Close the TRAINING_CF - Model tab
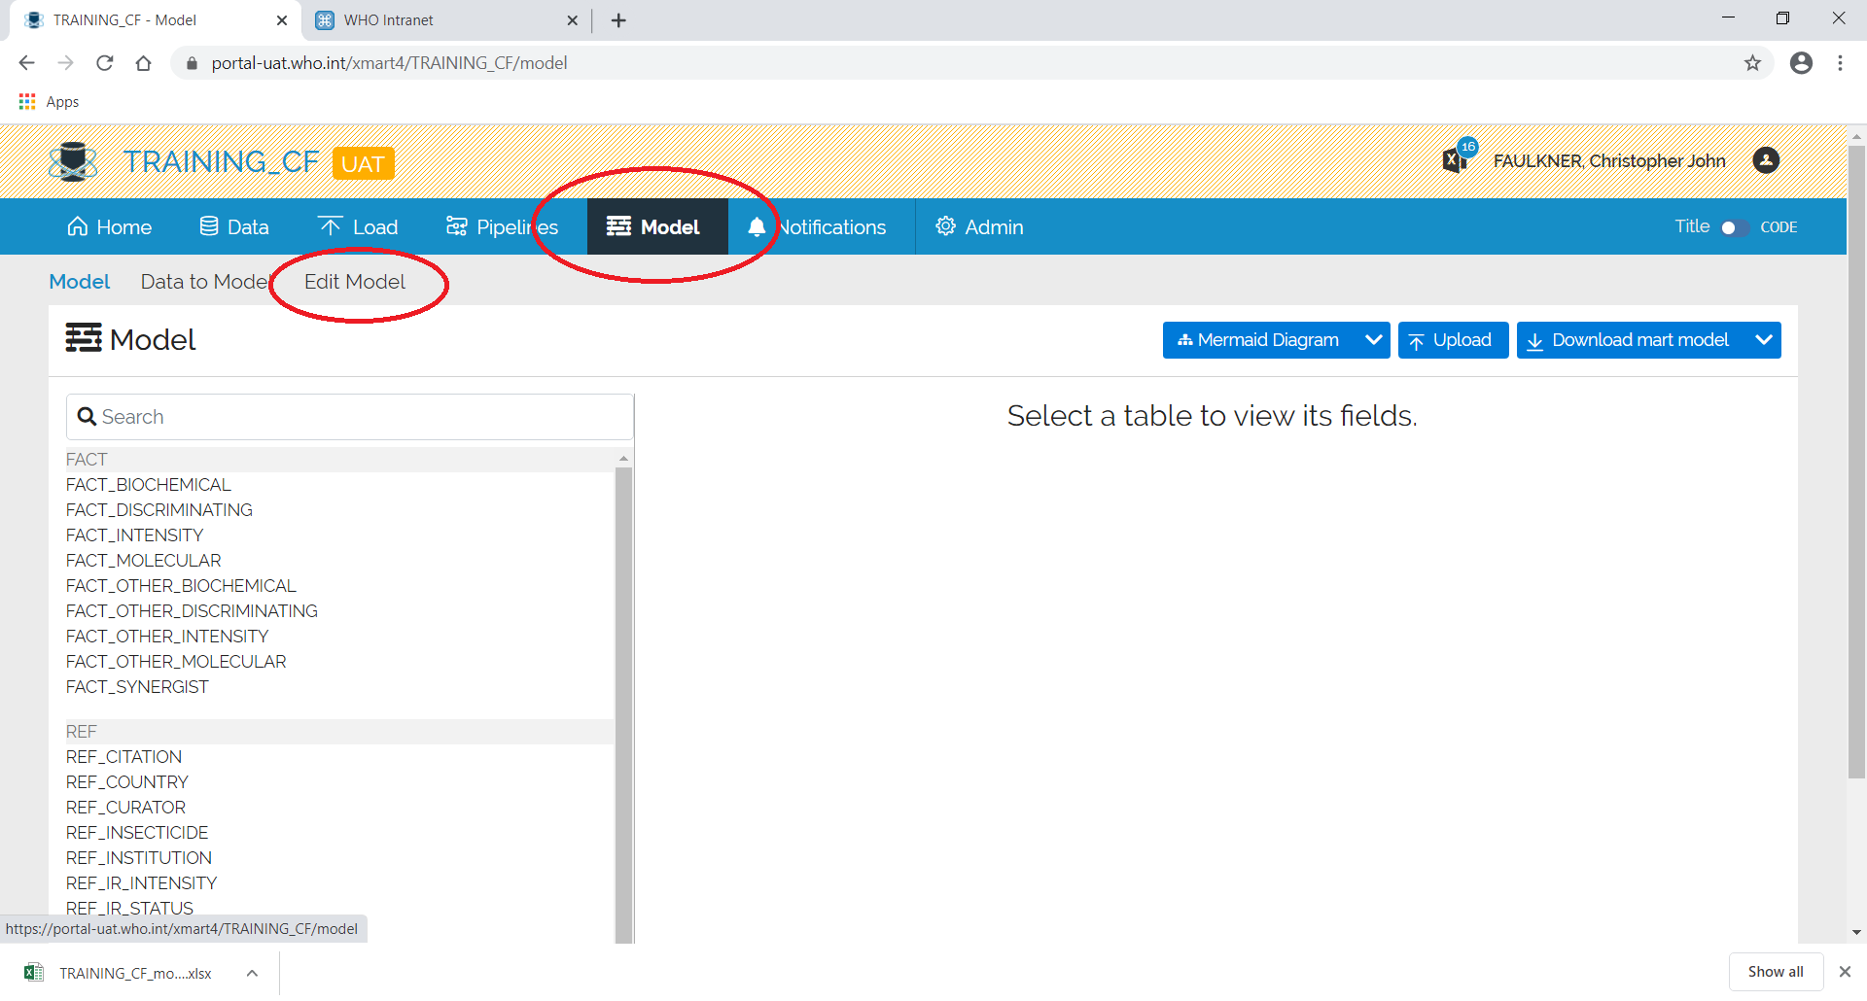 click(282, 20)
